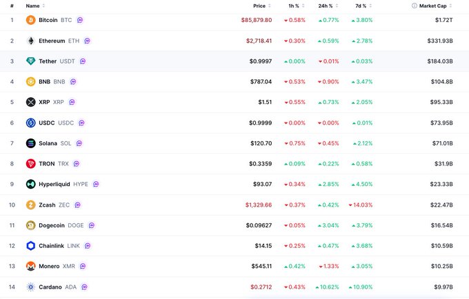Screen dimensions: 469x299
Task: Open the Solana coin page
Action: click(x=48, y=143)
